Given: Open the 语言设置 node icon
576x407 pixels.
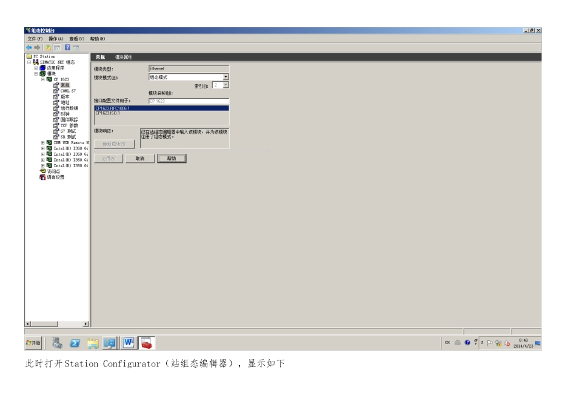Looking at the screenshot, I should pyautogui.click(x=42, y=177).
